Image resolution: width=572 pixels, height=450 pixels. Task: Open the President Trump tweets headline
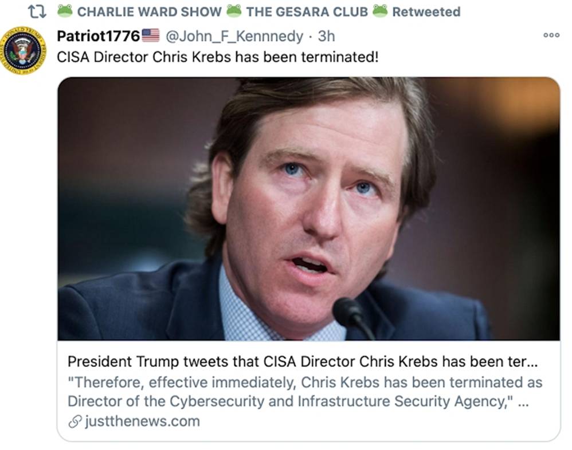tap(305, 362)
